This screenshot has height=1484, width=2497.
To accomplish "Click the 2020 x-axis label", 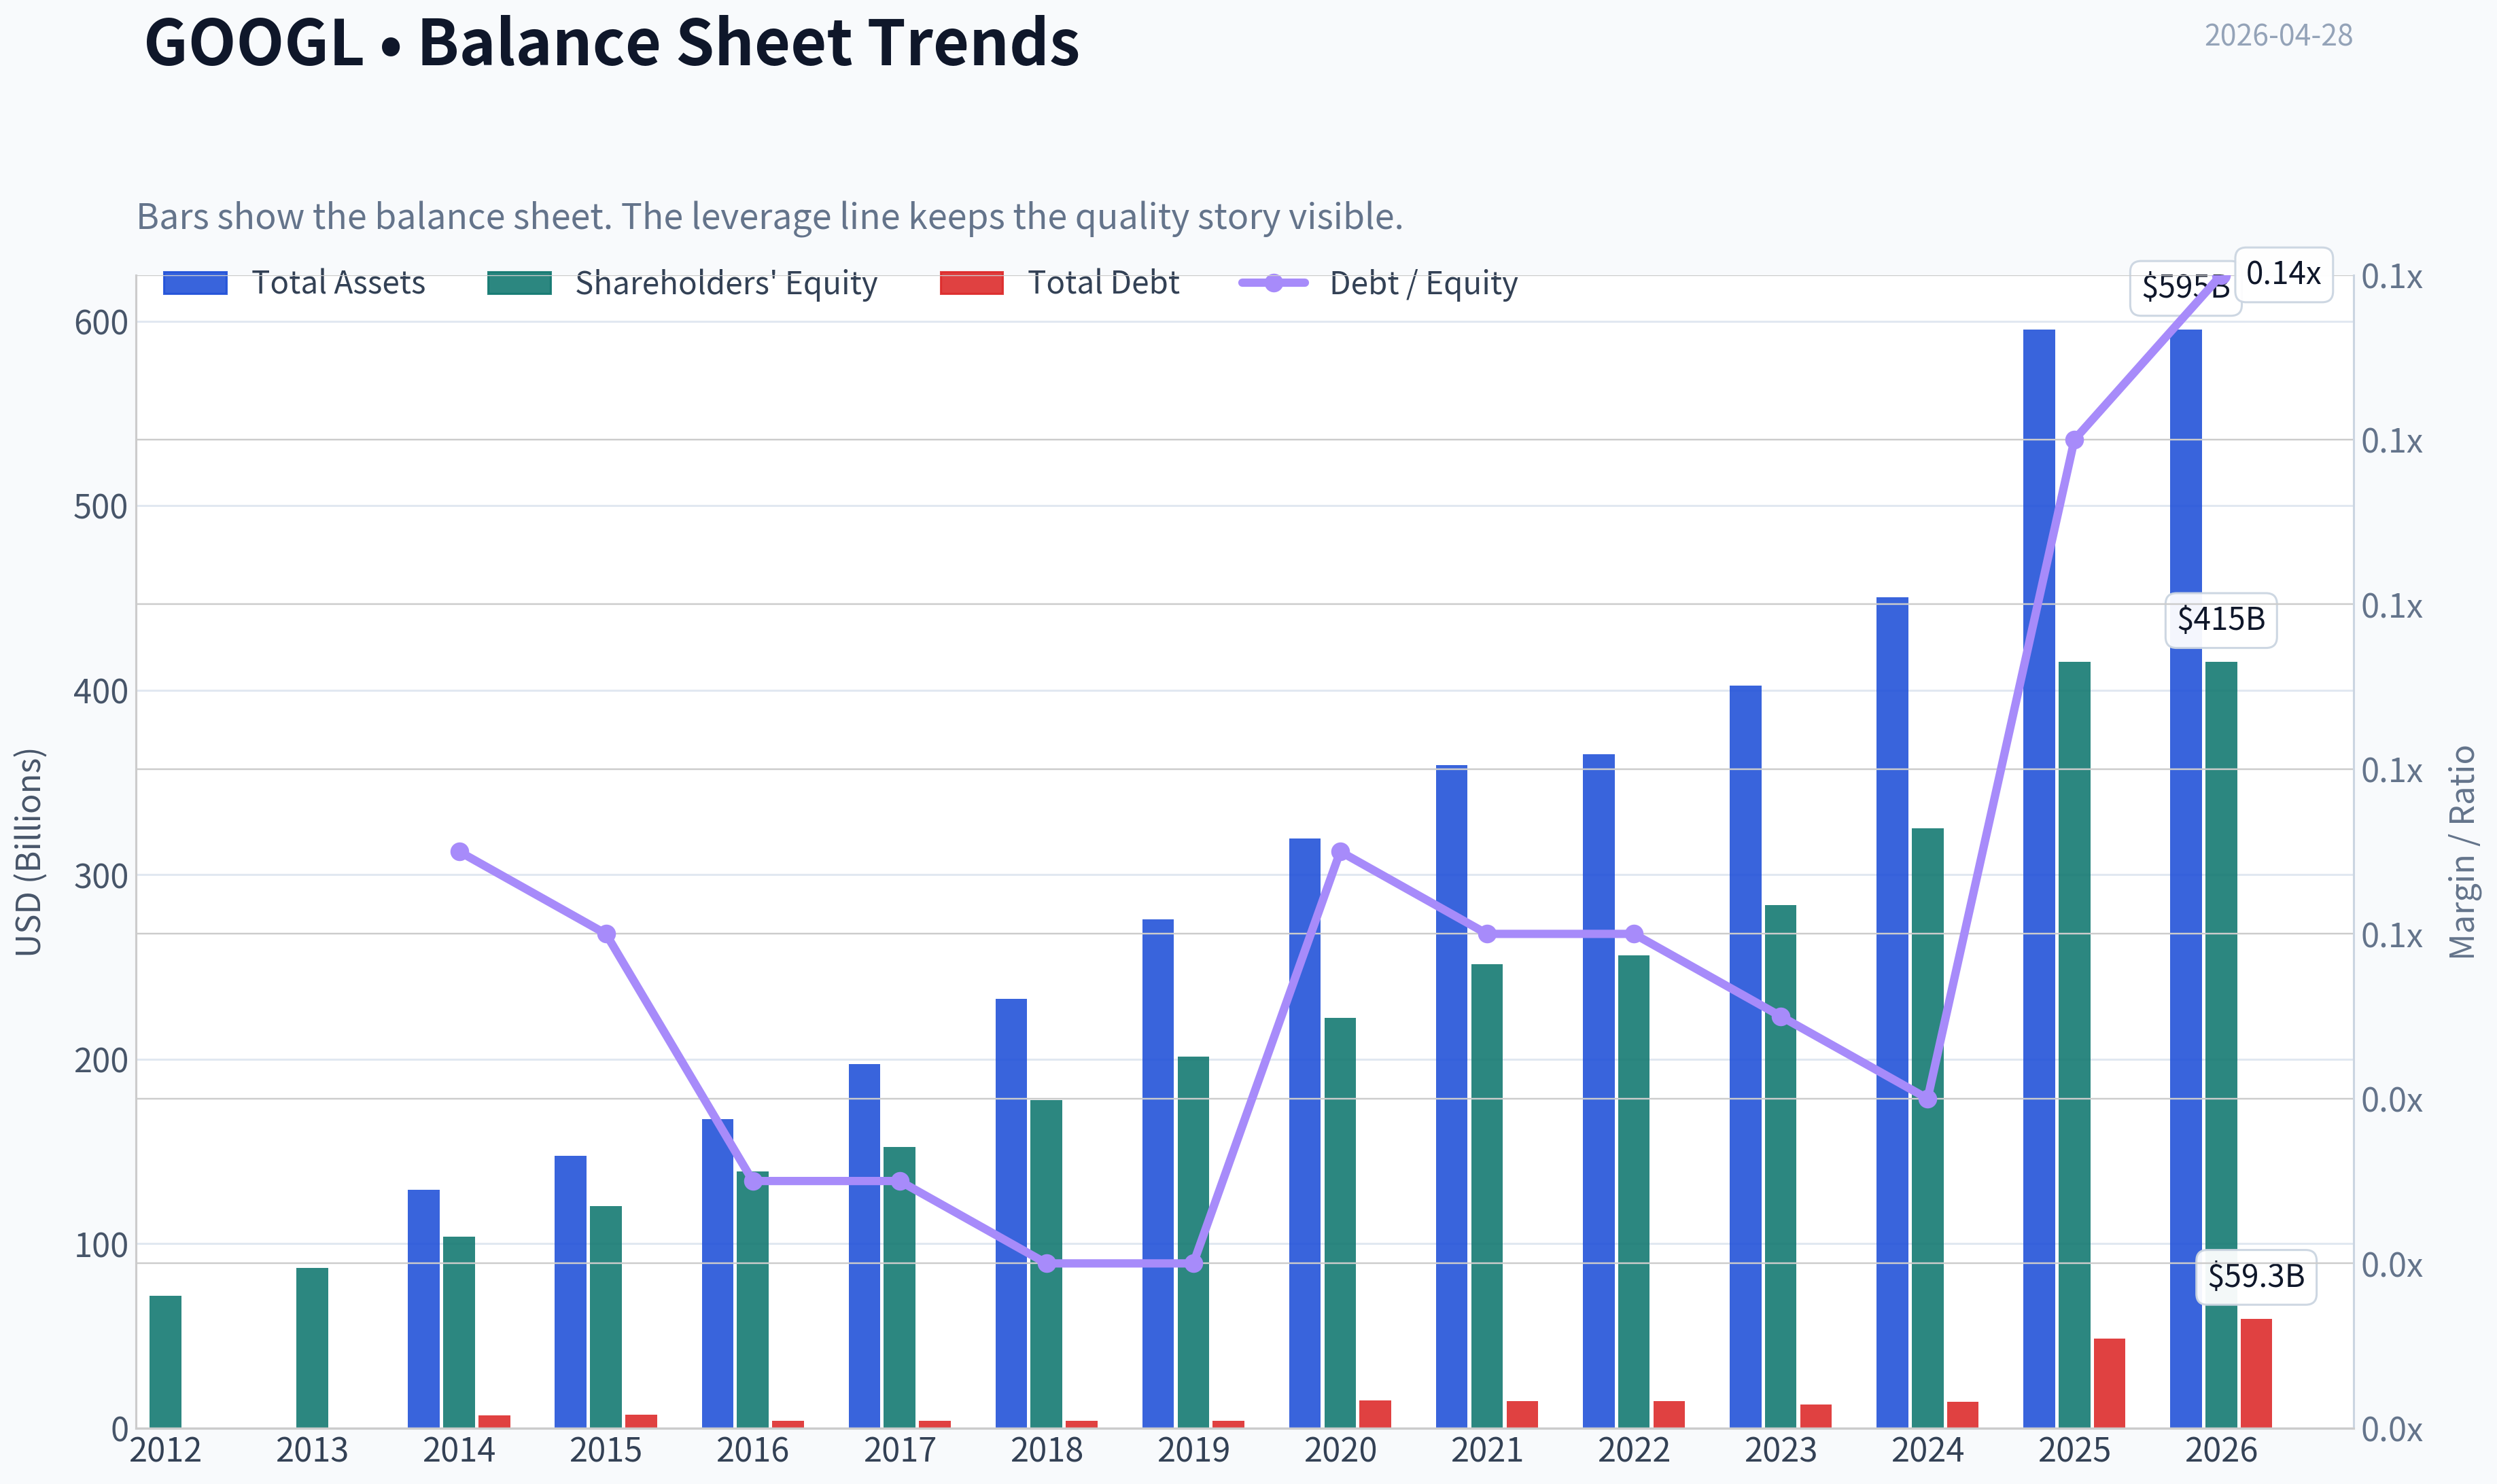I will [x=1340, y=1450].
